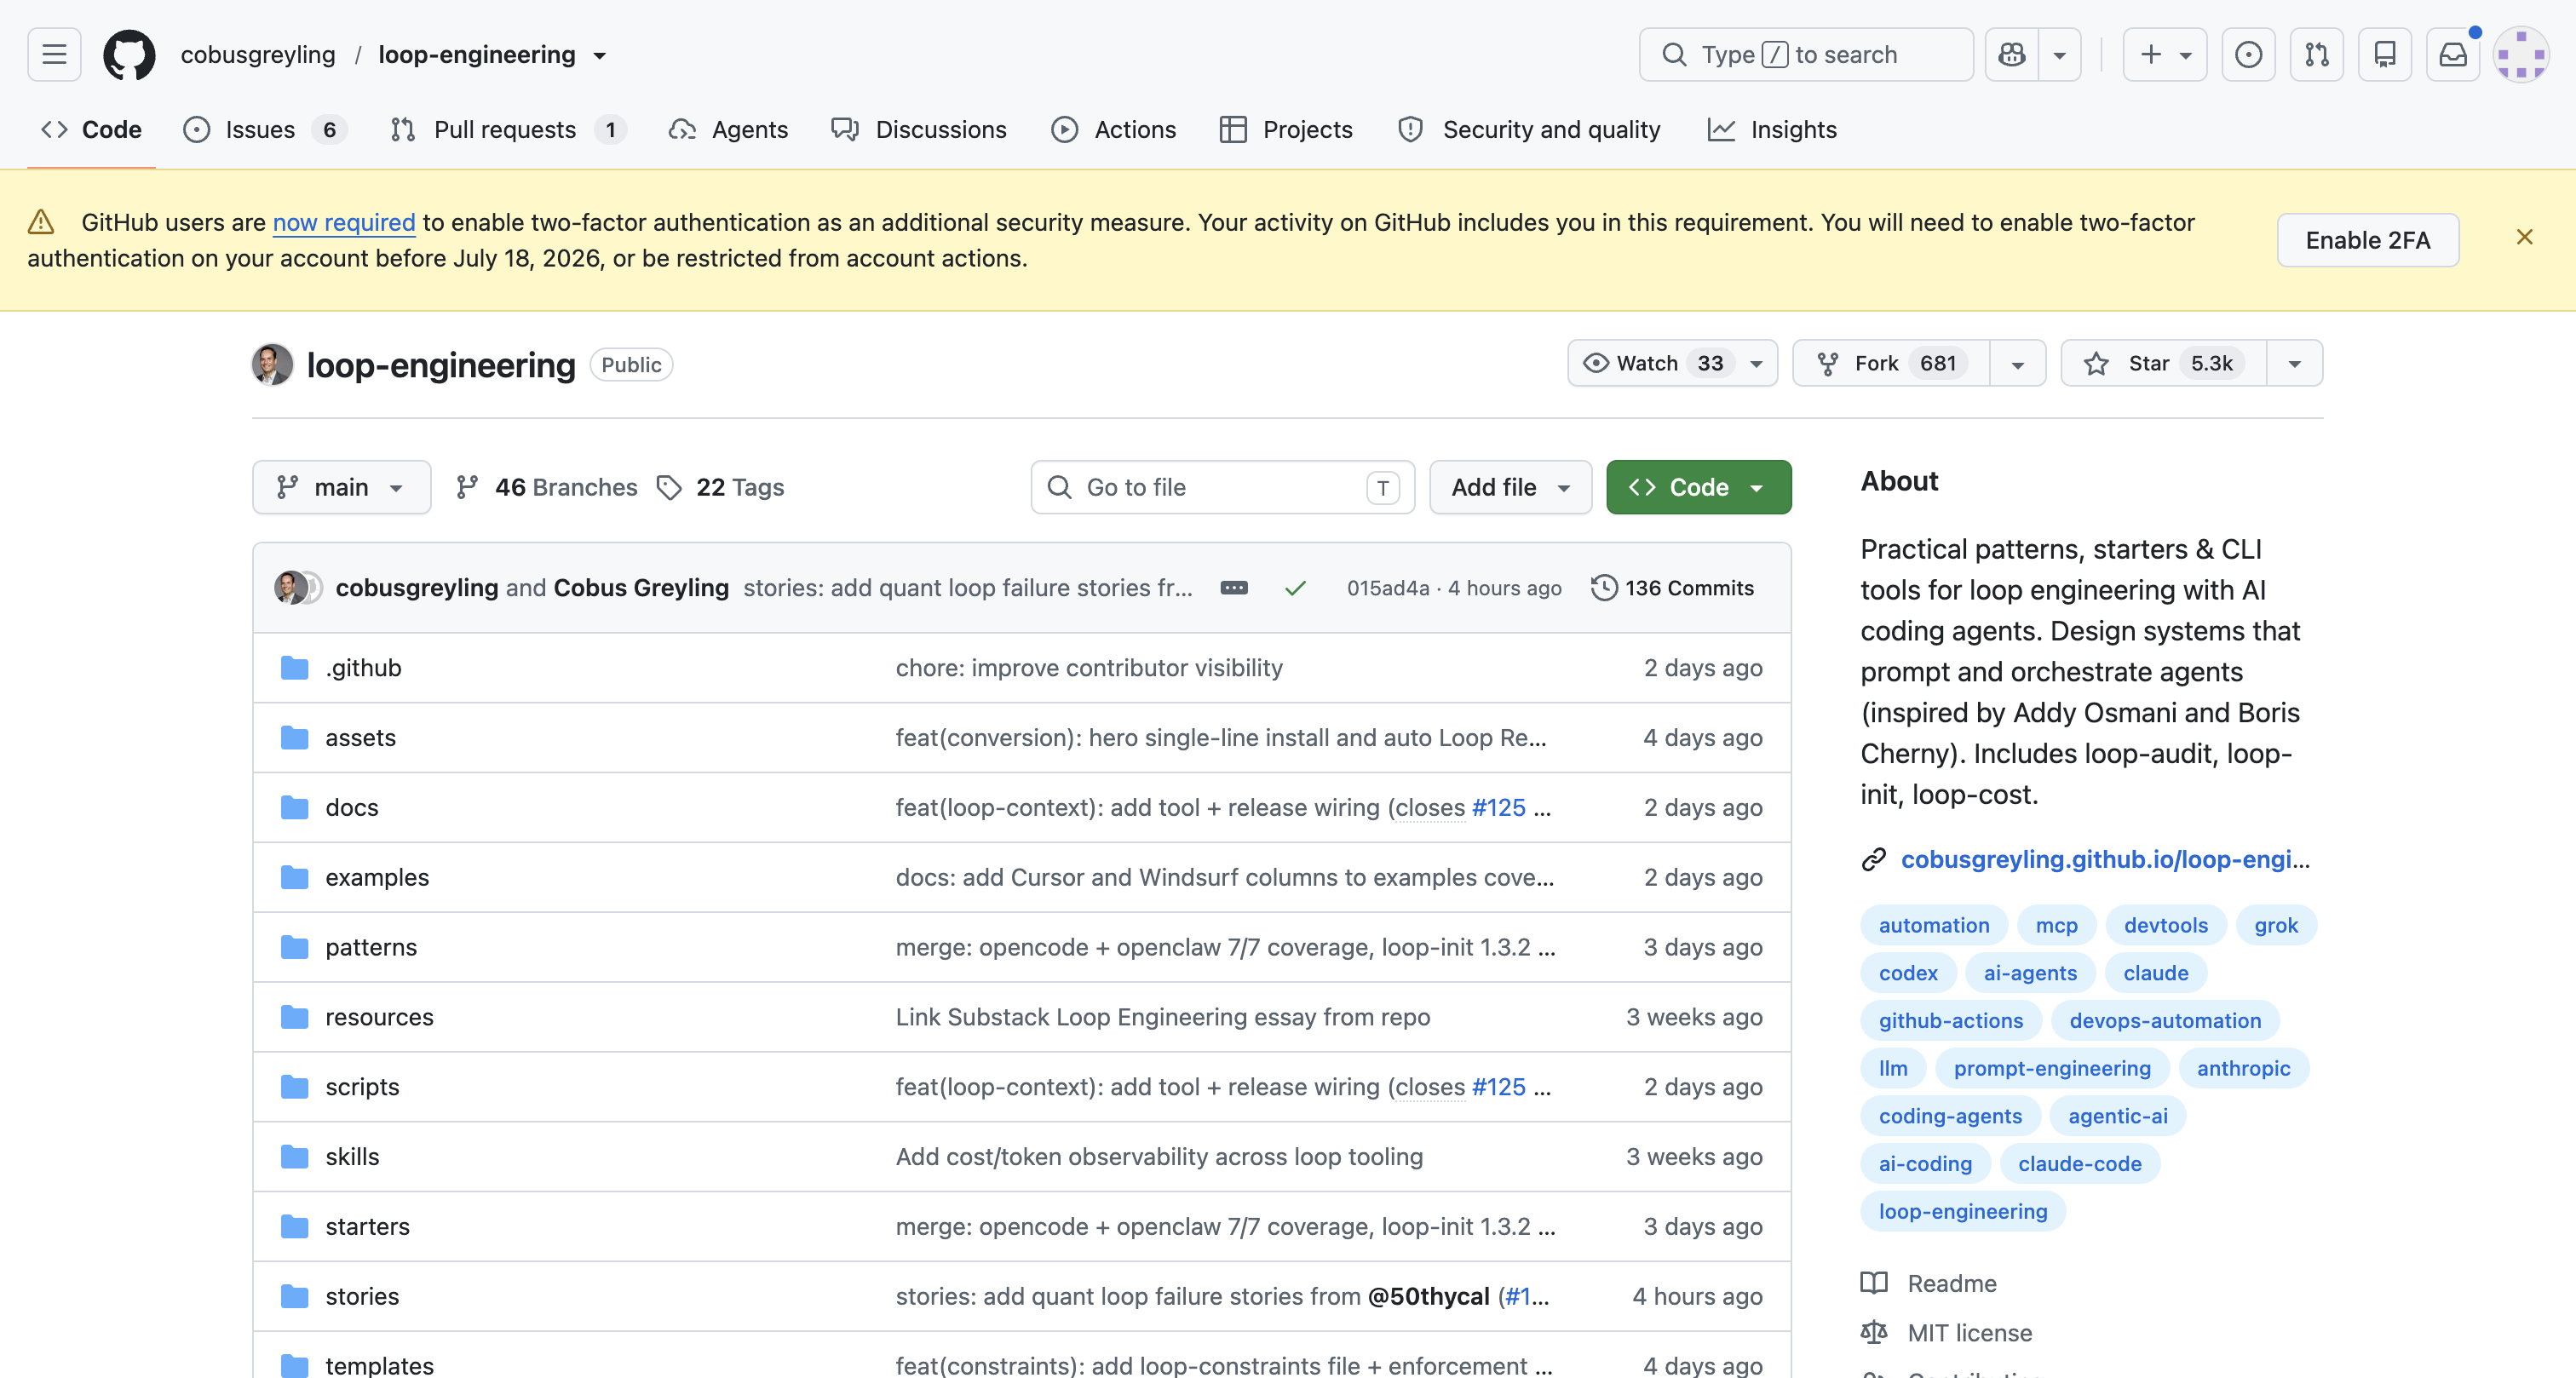This screenshot has width=2576, height=1378.
Task: Star the loop-engineering repository
Action: coord(2164,363)
